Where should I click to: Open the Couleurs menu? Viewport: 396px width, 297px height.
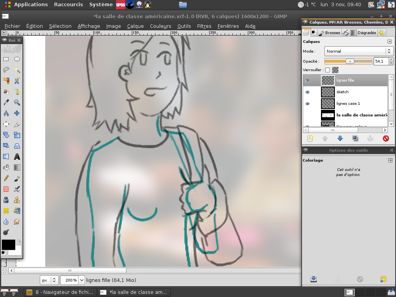click(160, 26)
